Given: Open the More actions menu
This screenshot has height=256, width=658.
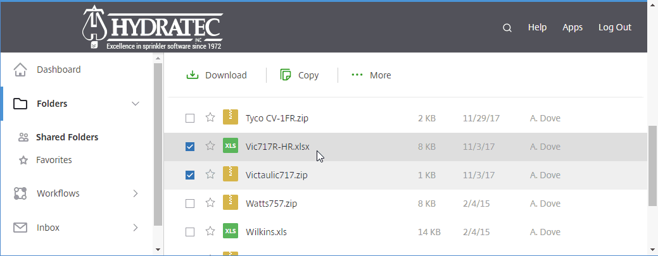Looking at the screenshot, I should click(371, 75).
